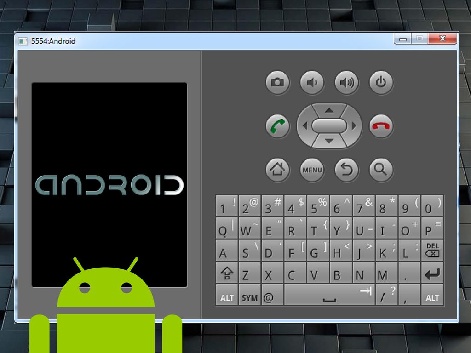The image size is (471, 353).
Task: Tap the slash question mark key
Action: click(x=386, y=295)
